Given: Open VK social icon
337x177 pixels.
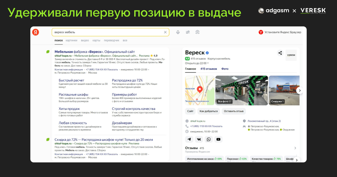Looking at the screenshot, I should [199, 139].
